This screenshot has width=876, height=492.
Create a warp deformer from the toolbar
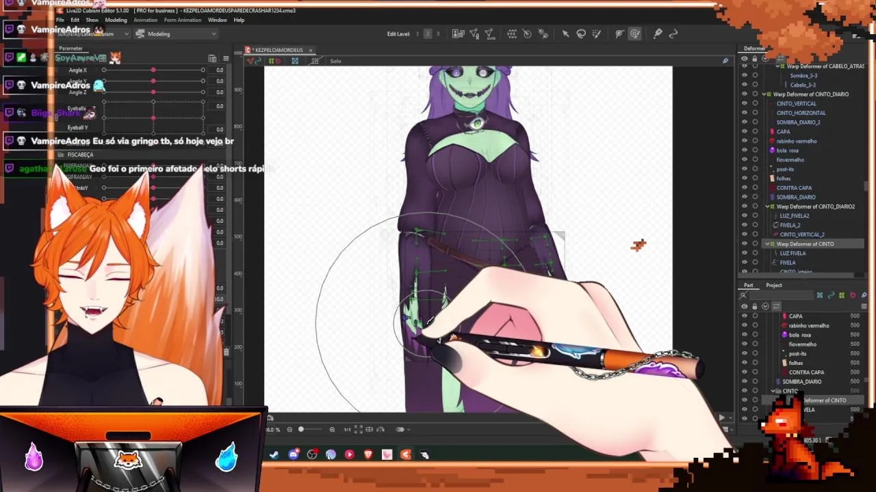512,33
